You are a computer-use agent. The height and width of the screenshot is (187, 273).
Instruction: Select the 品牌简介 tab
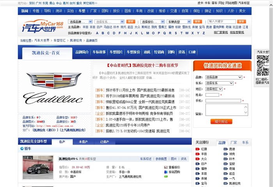[x=82, y=52]
